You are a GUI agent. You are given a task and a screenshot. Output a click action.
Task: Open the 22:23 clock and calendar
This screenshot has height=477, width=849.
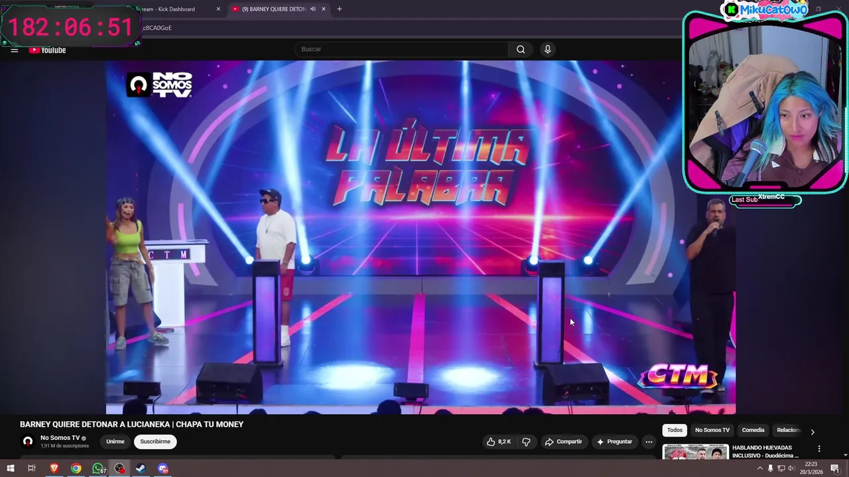pos(811,468)
